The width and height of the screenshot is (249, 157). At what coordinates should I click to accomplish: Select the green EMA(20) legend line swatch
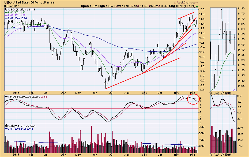(6, 12)
